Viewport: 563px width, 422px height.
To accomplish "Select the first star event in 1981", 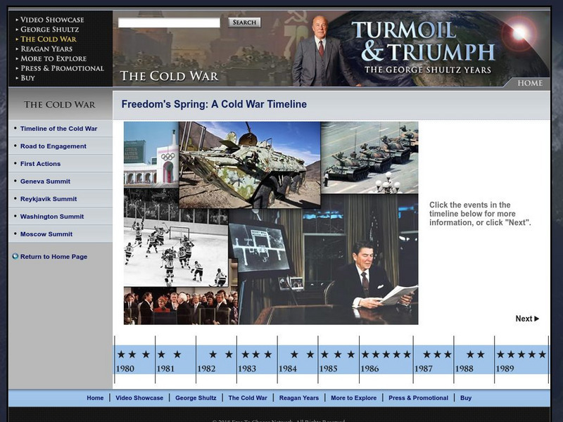I will click(x=162, y=354).
